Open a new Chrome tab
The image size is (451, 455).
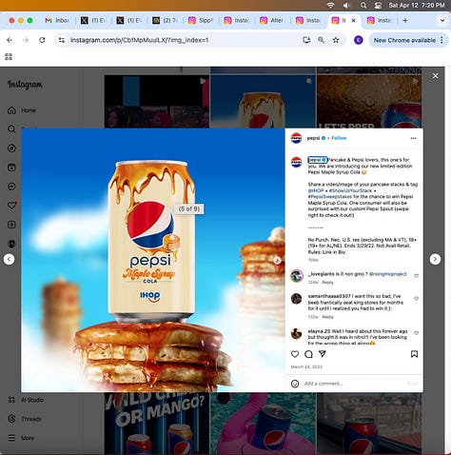point(405,21)
